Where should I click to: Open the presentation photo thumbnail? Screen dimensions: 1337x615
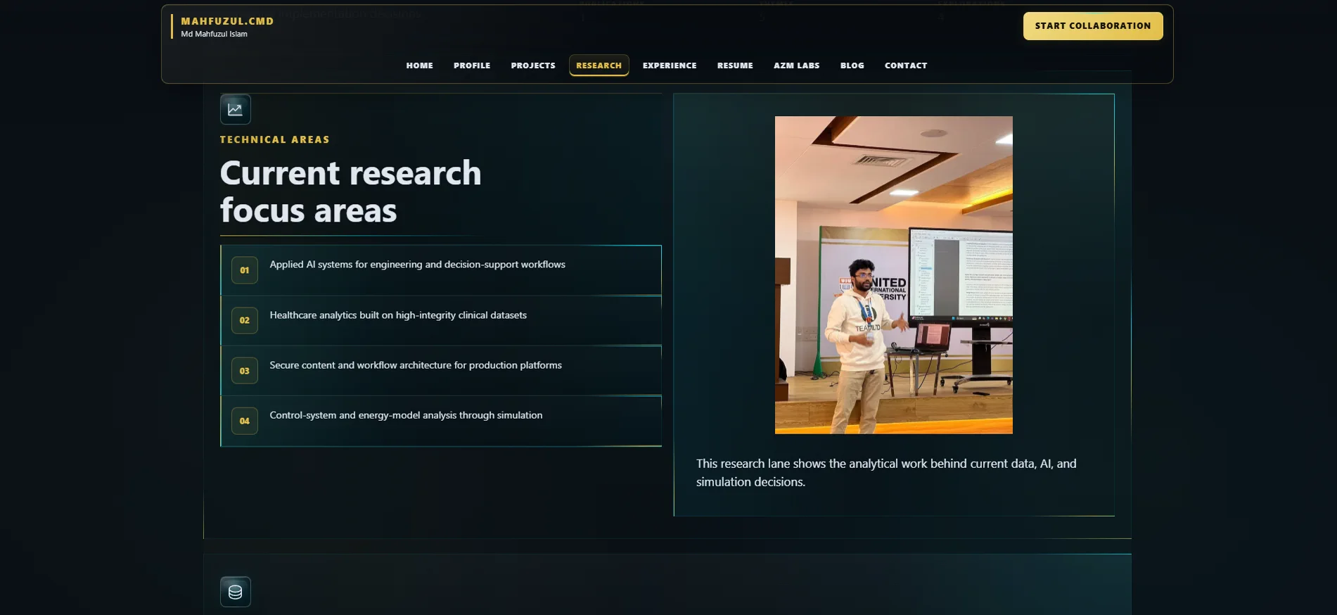tap(894, 275)
